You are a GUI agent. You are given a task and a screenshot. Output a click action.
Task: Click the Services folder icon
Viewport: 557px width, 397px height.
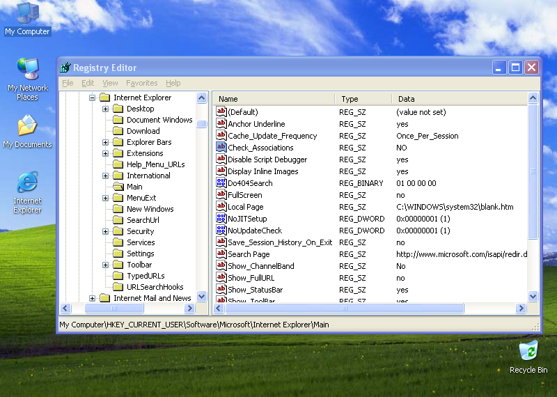118,242
